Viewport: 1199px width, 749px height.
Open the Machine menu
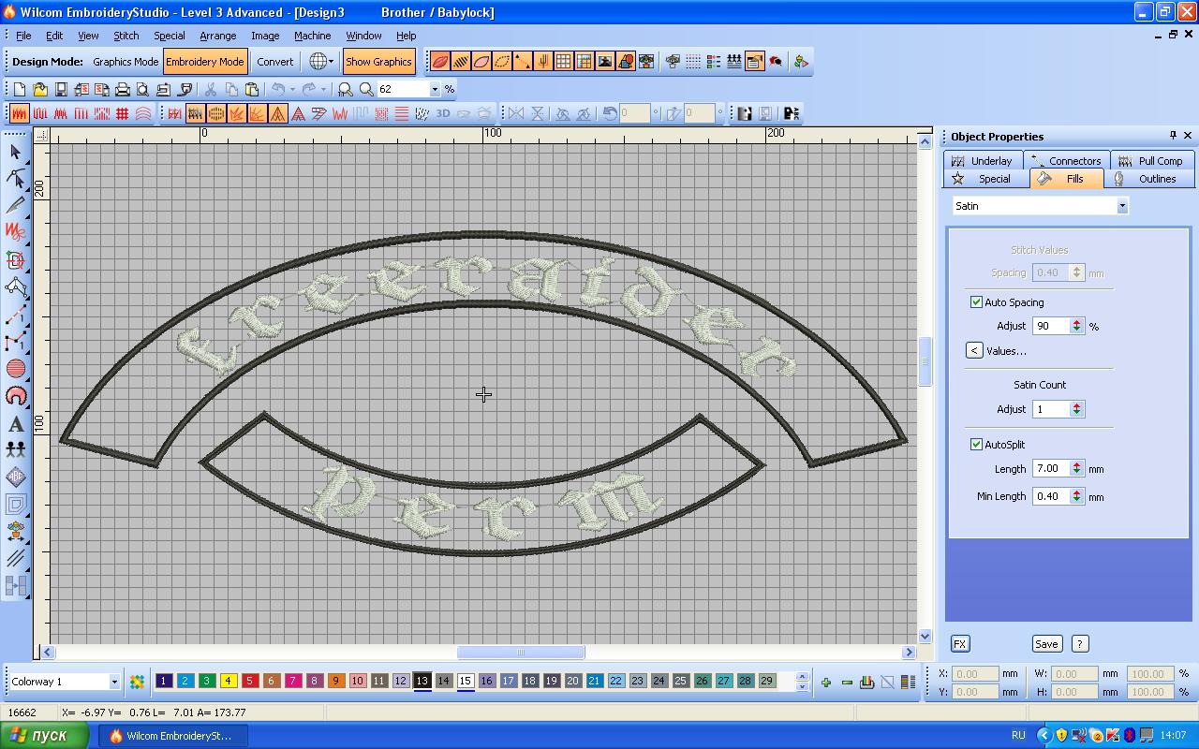click(x=312, y=36)
